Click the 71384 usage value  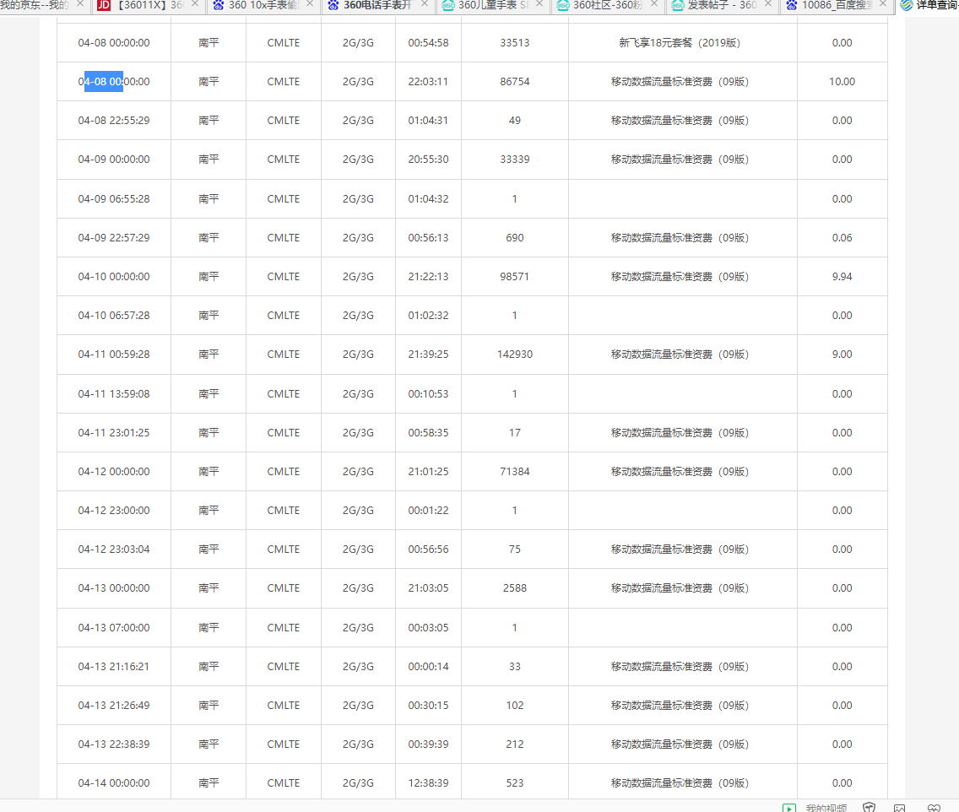point(515,472)
